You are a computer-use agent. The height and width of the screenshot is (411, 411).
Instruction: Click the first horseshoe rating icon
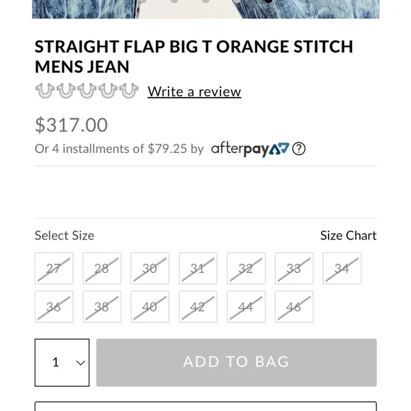pos(45,91)
